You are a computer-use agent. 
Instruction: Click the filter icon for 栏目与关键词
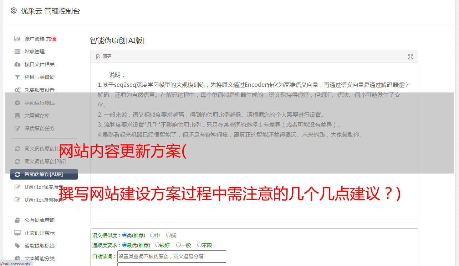pos(17,77)
